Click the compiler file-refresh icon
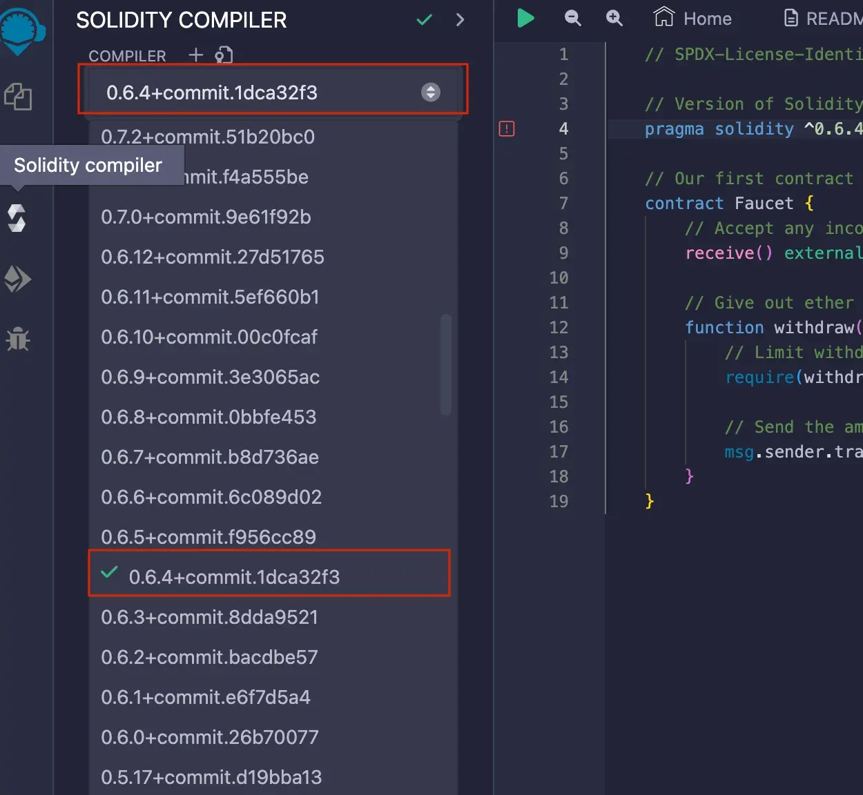Viewport: 863px width, 795px height. pos(224,55)
